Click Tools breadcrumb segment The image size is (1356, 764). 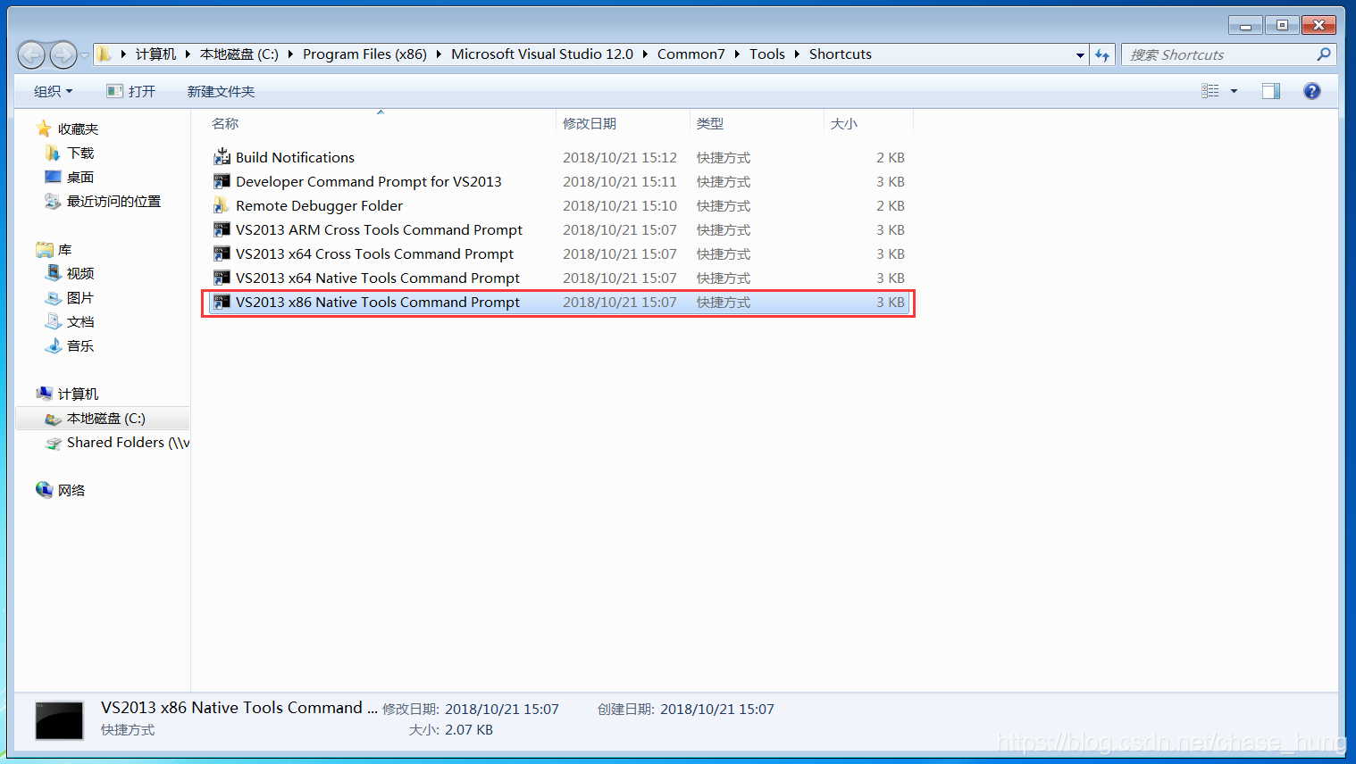(767, 54)
